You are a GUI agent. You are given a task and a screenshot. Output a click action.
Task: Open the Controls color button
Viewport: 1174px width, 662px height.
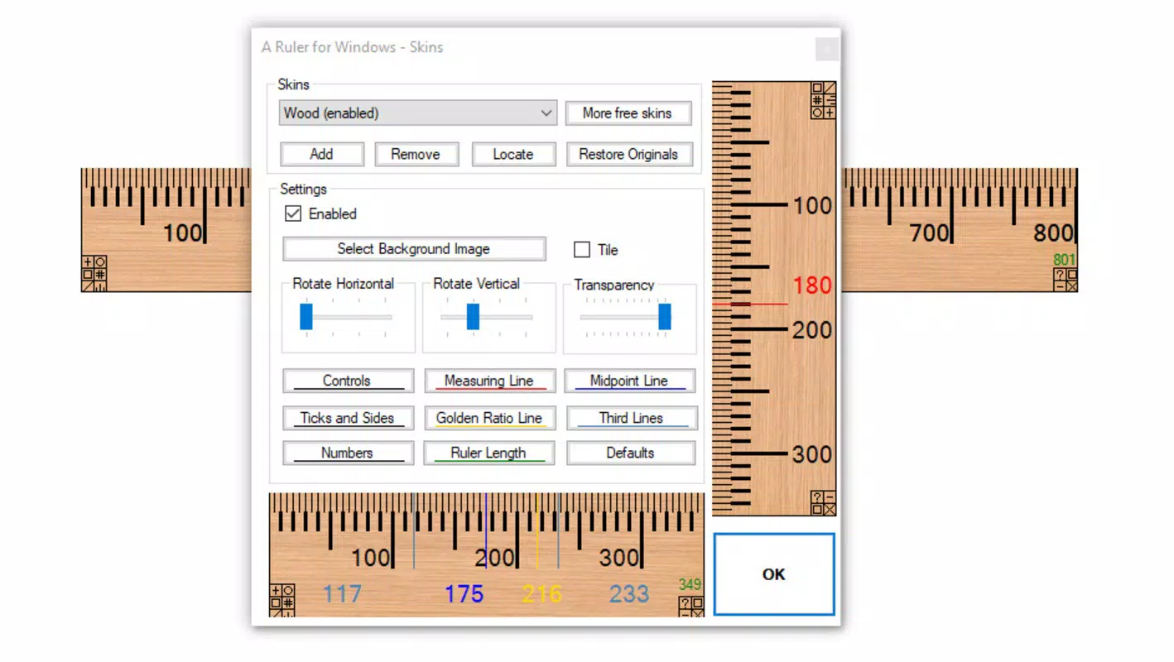(348, 381)
